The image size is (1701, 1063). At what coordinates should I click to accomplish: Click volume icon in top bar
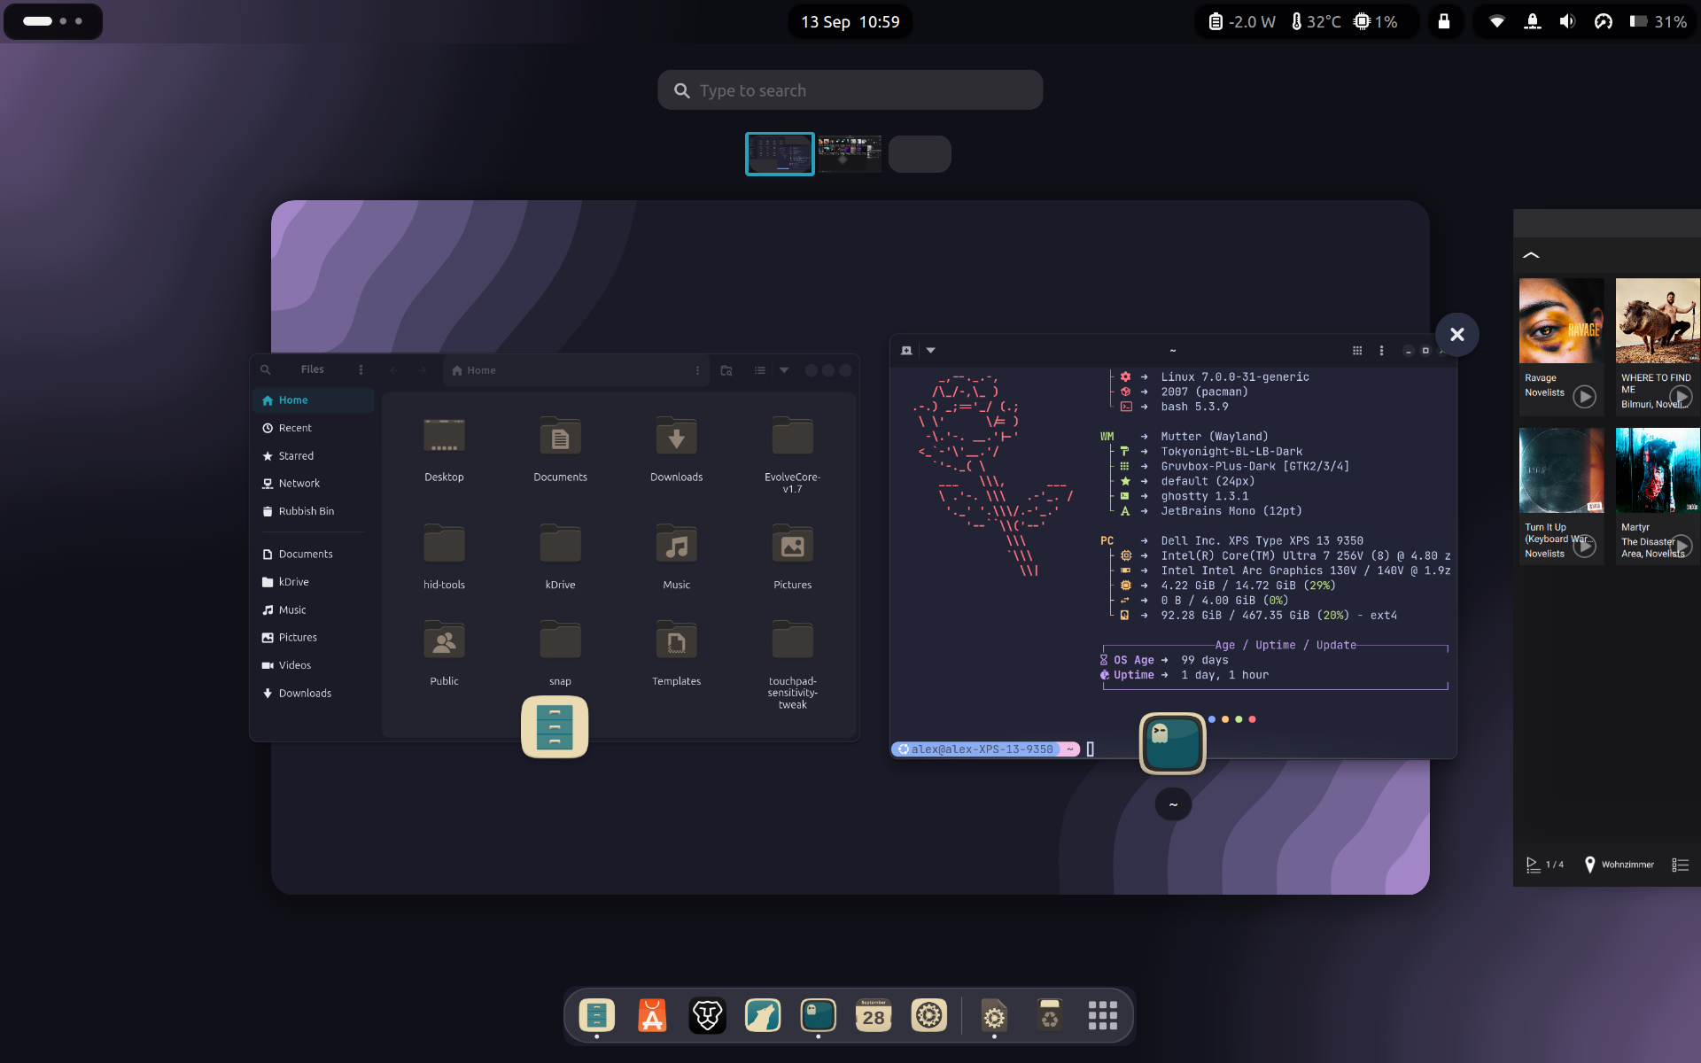coord(1567,21)
